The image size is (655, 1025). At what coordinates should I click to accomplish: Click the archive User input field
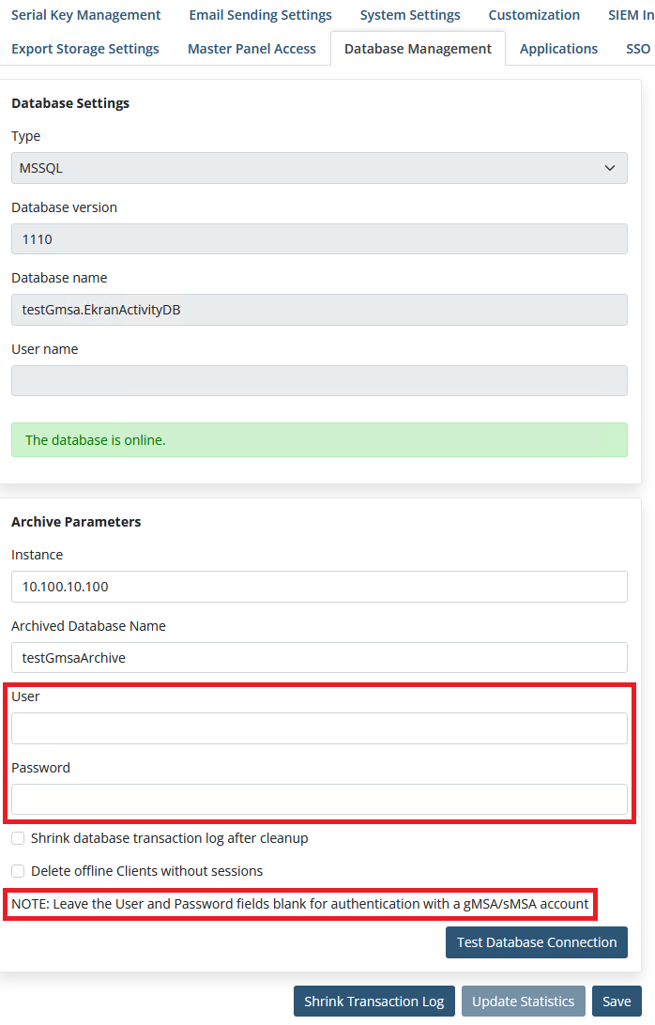[319, 728]
